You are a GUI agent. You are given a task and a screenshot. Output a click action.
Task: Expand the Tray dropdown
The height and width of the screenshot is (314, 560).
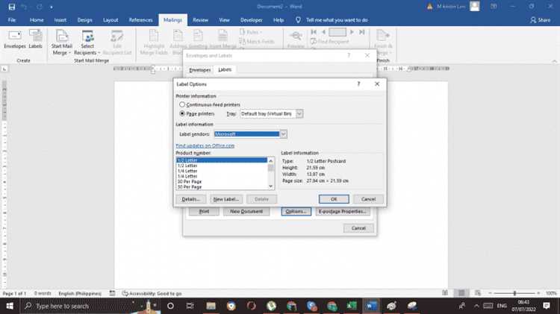coord(299,113)
